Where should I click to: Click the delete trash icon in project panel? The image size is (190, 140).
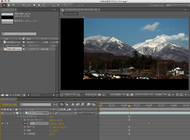pyautogui.click(x=24, y=95)
